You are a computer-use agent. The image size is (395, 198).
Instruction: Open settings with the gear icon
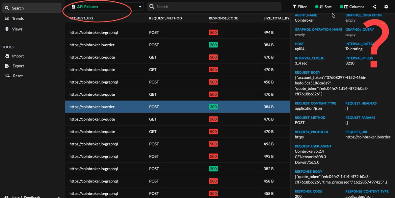tap(386, 7)
